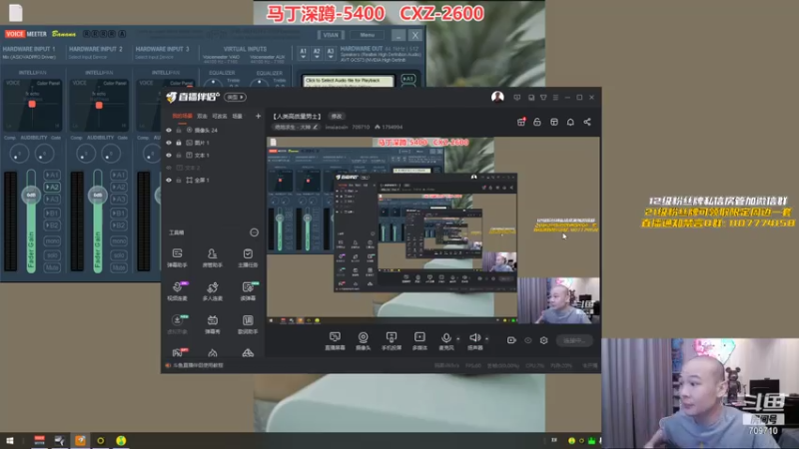The width and height of the screenshot is (799, 449).
Task: Select the red active scene tab
Action: point(182,116)
